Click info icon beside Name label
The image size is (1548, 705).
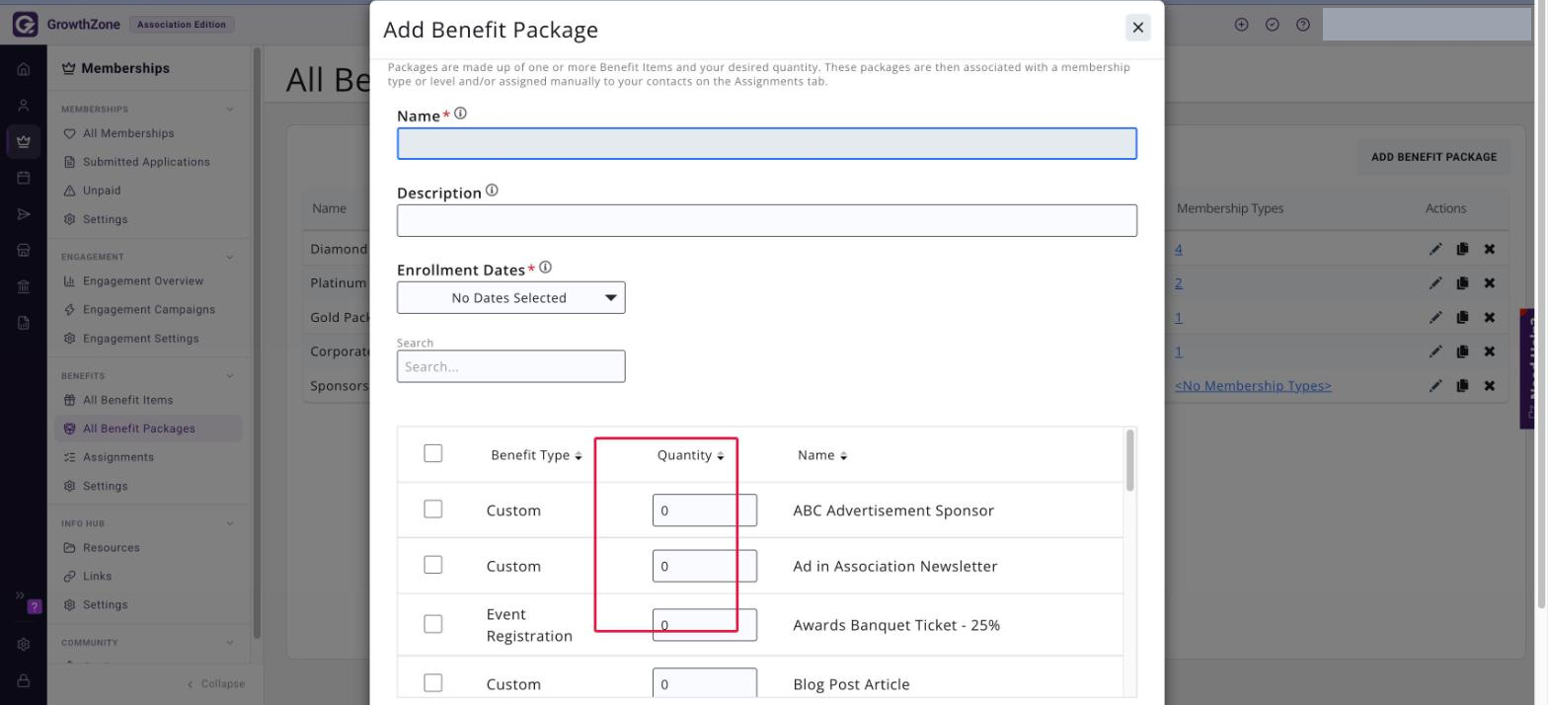[x=460, y=114]
